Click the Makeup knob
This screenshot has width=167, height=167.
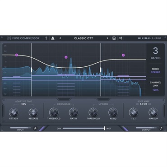coord(153,112)
